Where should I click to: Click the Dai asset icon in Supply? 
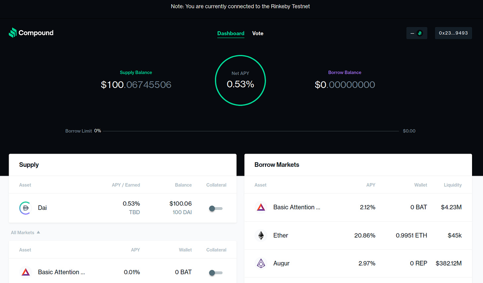click(25, 208)
